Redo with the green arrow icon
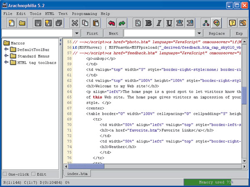 (122, 23)
